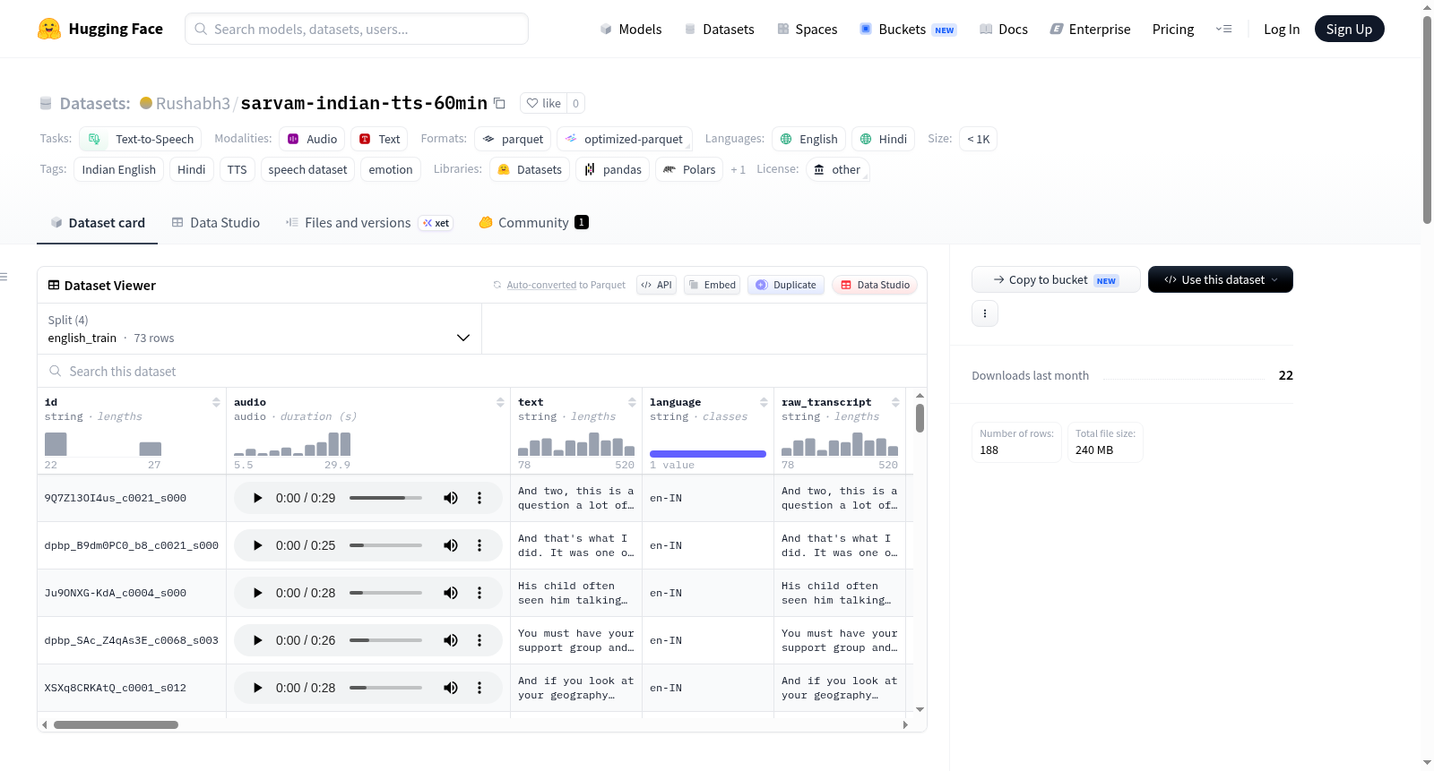
Task: Open Files and versions tab
Action: tap(368, 223)
